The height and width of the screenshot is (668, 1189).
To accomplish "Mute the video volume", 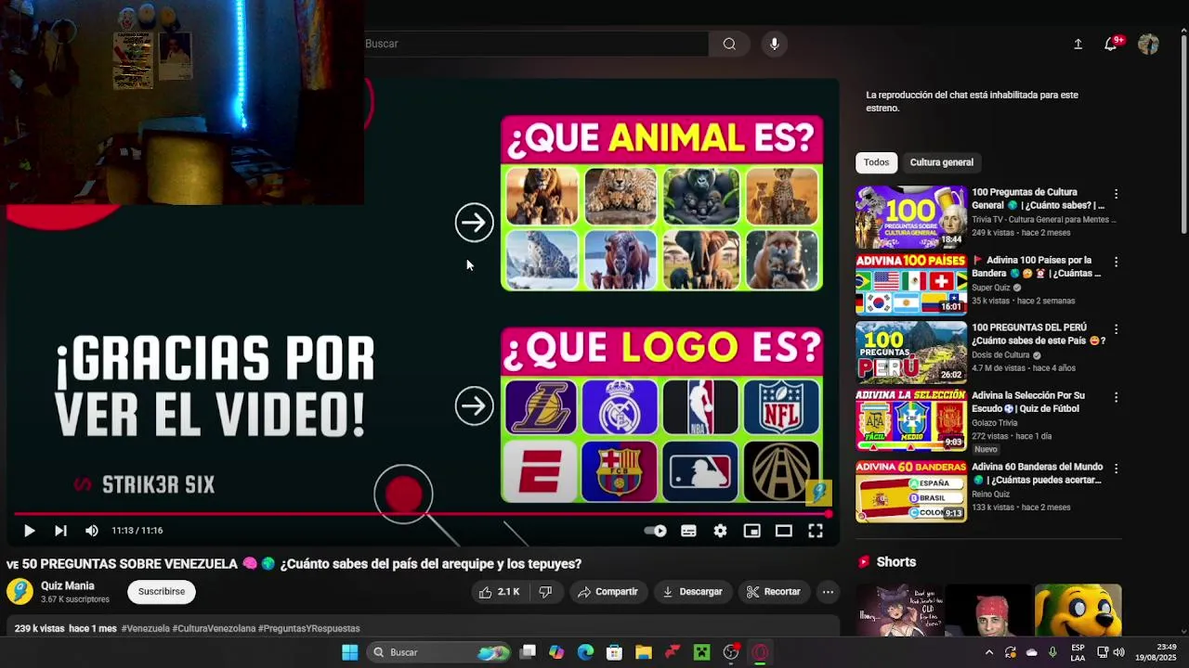I will (x=91, y=531).
